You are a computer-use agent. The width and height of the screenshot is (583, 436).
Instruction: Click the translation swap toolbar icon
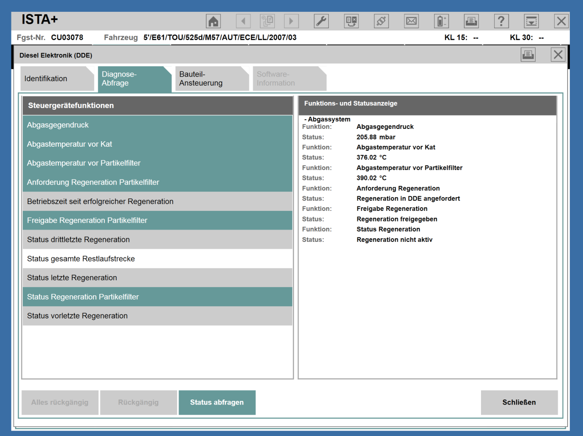[351, 21]
